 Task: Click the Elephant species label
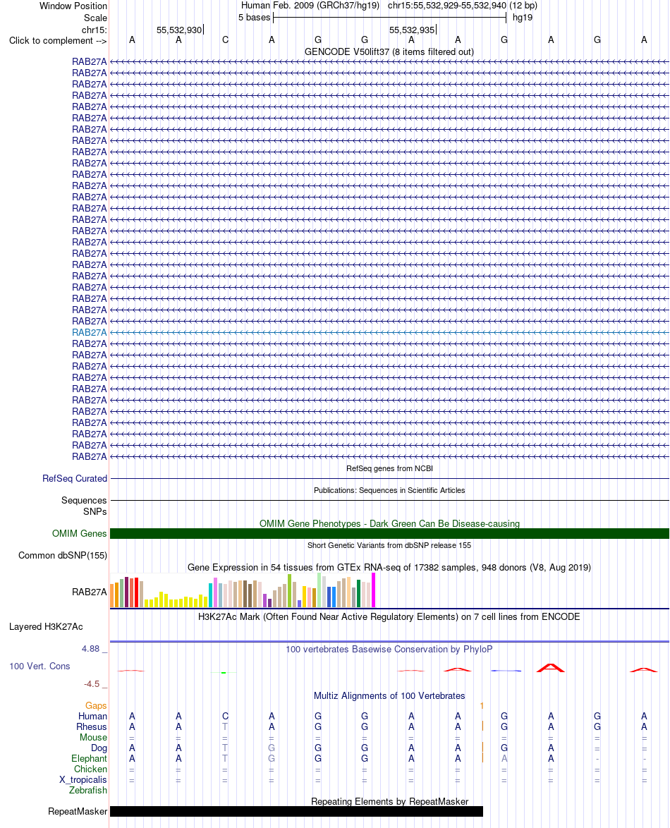(x=90, y=758)
